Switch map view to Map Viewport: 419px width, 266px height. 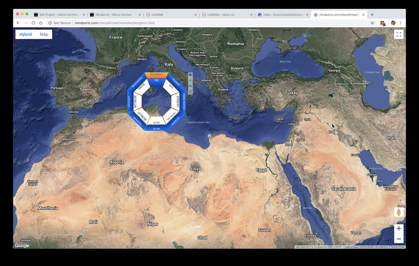[x=44, y=34]
